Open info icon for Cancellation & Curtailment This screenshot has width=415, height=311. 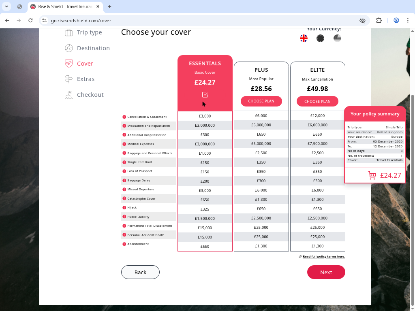click(124, 117)
